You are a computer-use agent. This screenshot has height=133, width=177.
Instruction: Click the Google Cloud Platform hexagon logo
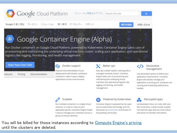point(10,13)
